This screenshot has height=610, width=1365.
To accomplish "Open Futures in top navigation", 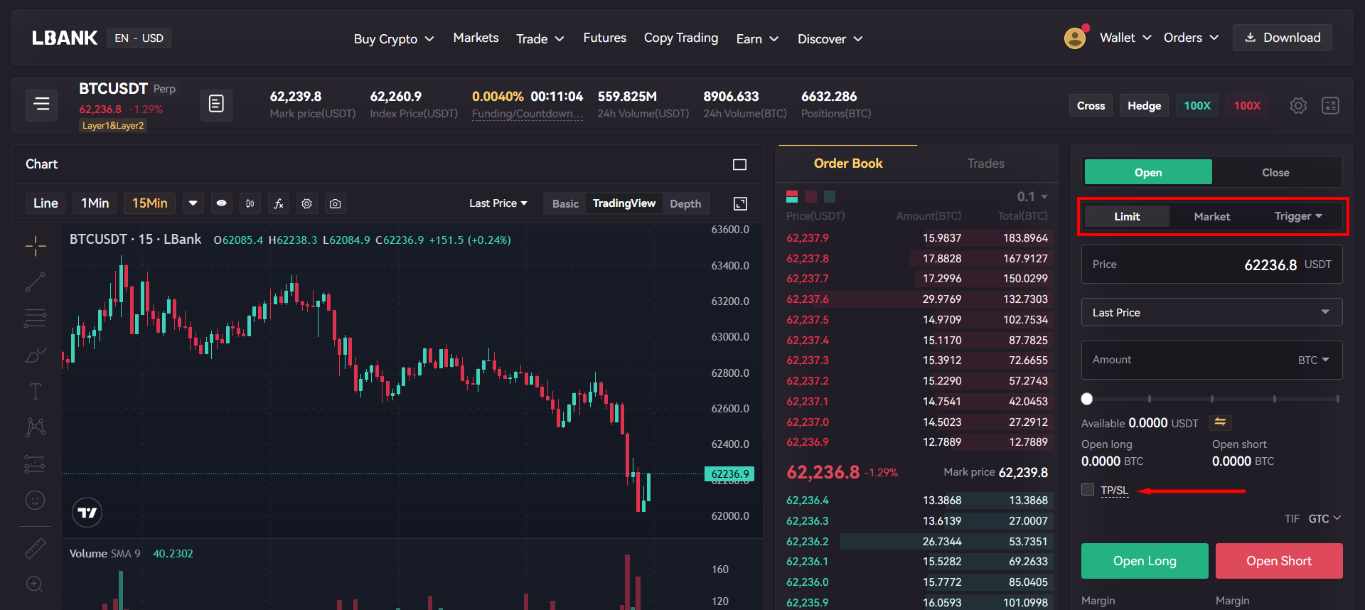I will 604,38.
